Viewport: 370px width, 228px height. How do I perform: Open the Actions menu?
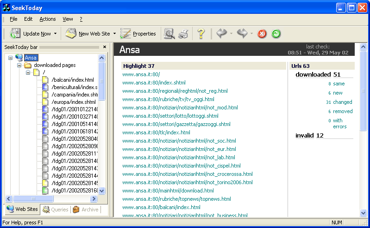coord(48,19)
